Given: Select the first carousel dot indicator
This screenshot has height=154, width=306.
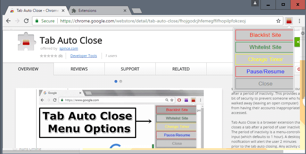Looking at the screenshot, I should pyautogui.click(x=116, y=81).
